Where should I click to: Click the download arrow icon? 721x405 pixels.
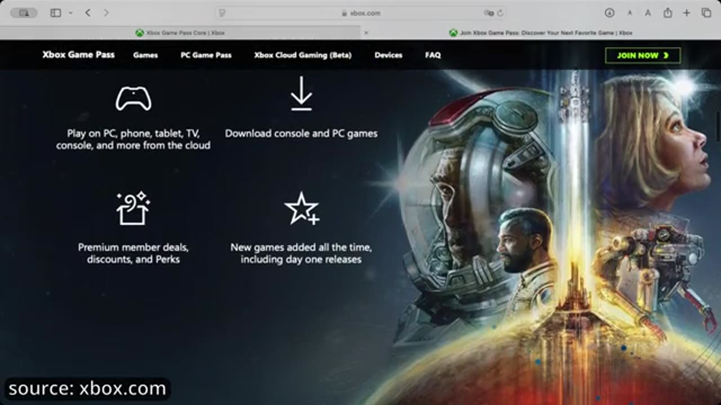[301, 93]
